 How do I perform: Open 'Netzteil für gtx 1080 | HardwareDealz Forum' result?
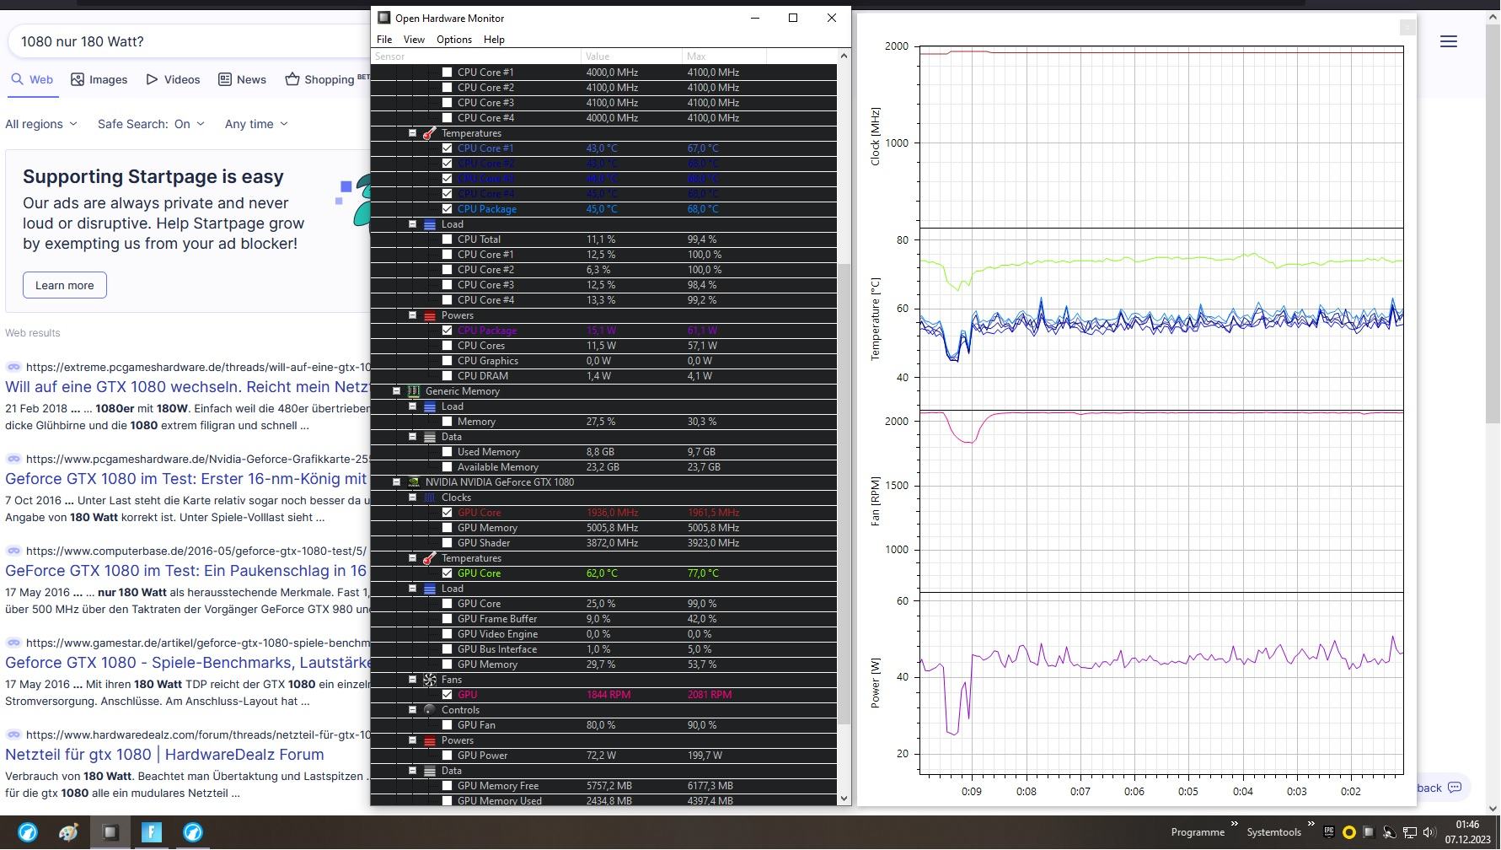tap(164, 755)
